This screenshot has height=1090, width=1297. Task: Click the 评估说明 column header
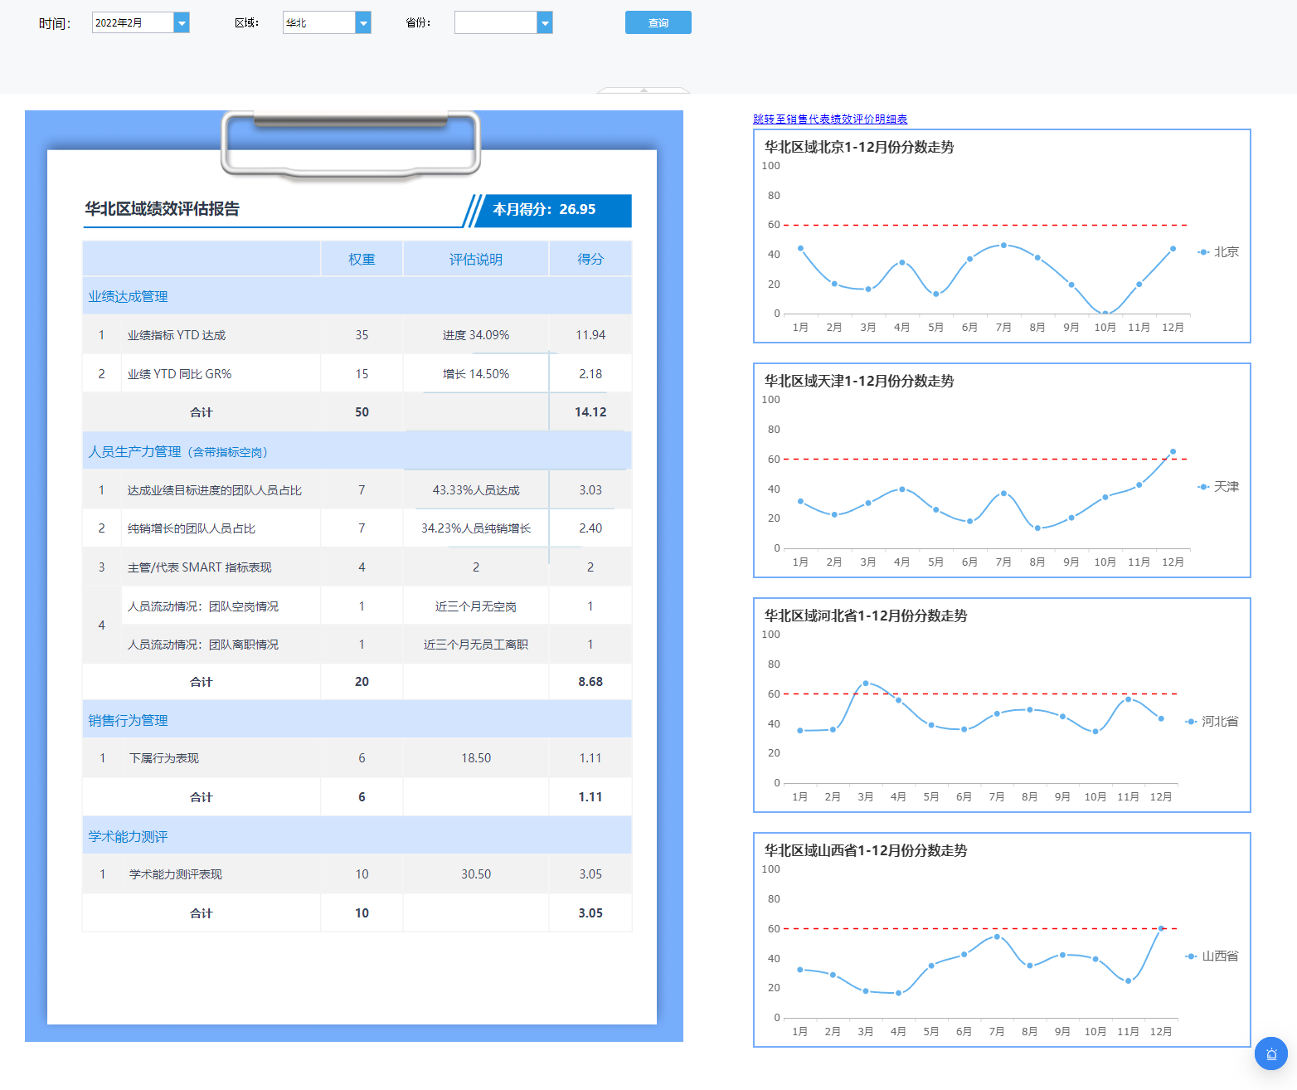[x=476, y=259]
